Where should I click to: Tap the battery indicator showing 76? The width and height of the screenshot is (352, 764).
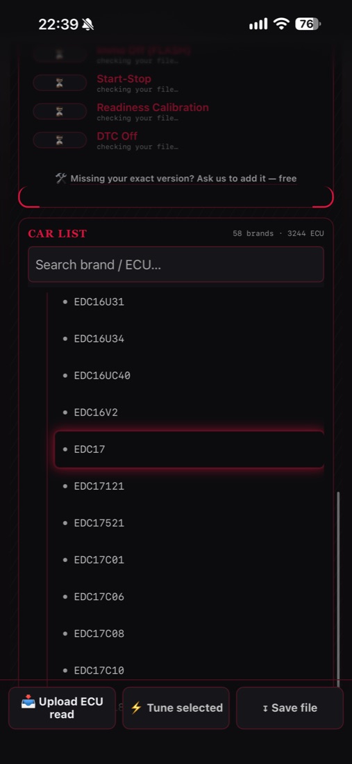click(308, 24)
